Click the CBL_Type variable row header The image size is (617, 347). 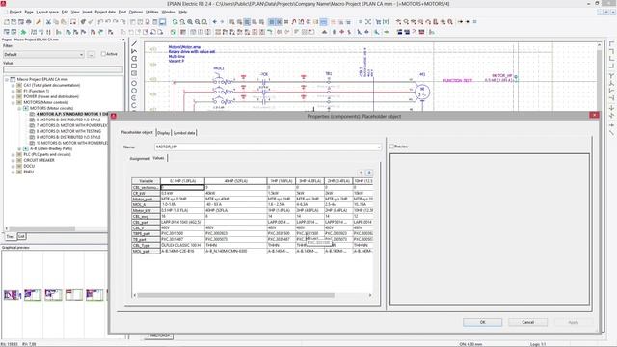146,245
